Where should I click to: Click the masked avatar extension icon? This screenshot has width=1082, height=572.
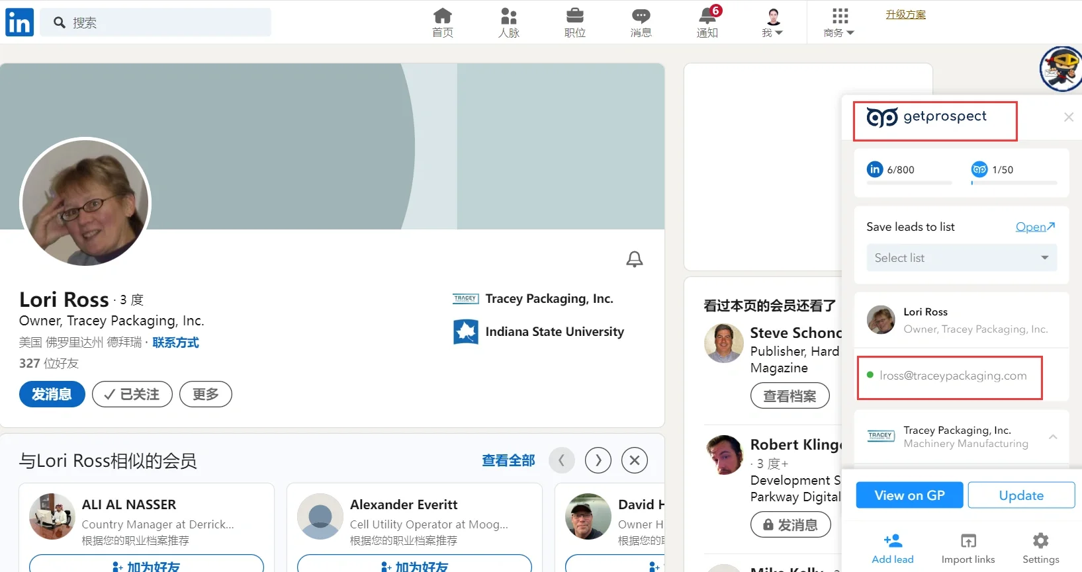(x=1061, y=69)
